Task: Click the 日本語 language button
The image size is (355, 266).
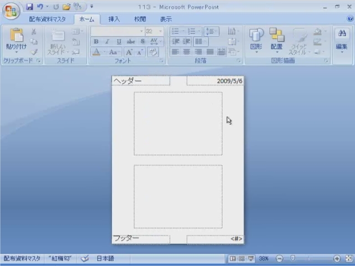Action: (105, 258)
